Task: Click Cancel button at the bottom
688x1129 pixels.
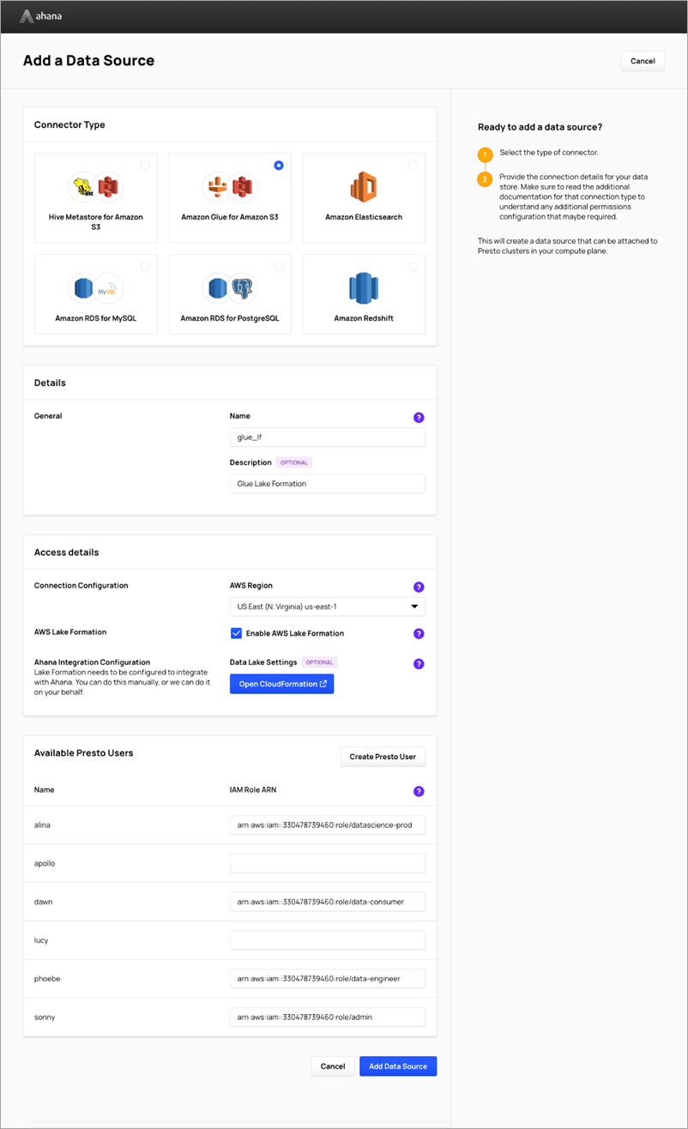Action: [332, 1066]
